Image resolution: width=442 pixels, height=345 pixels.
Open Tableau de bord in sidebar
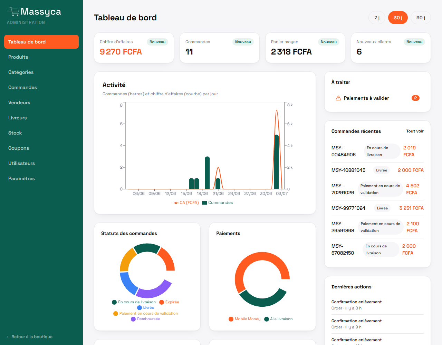(x=41, y=42)
